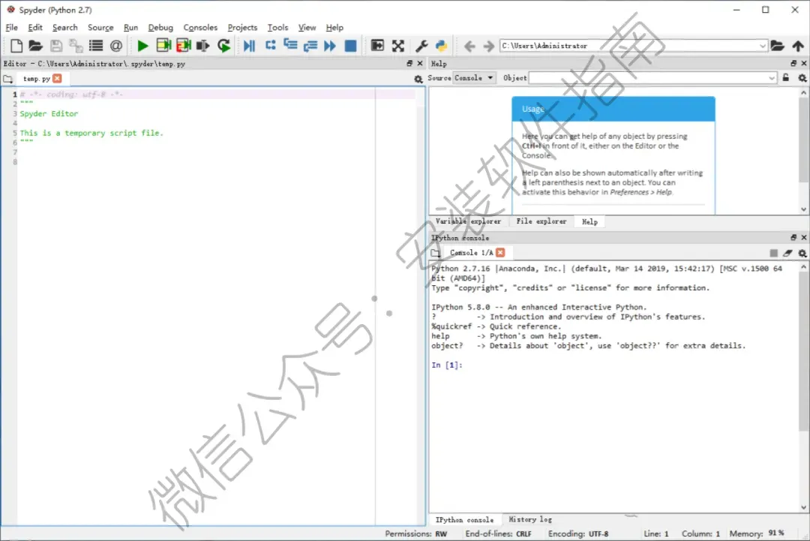Go back with left arrow icon
This screenshot has height=541, width=810.
click(469, 47)
